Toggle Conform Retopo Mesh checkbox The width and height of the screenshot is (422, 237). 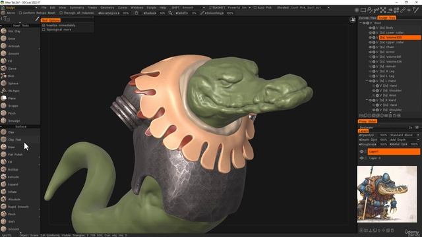tap(20, 13)
